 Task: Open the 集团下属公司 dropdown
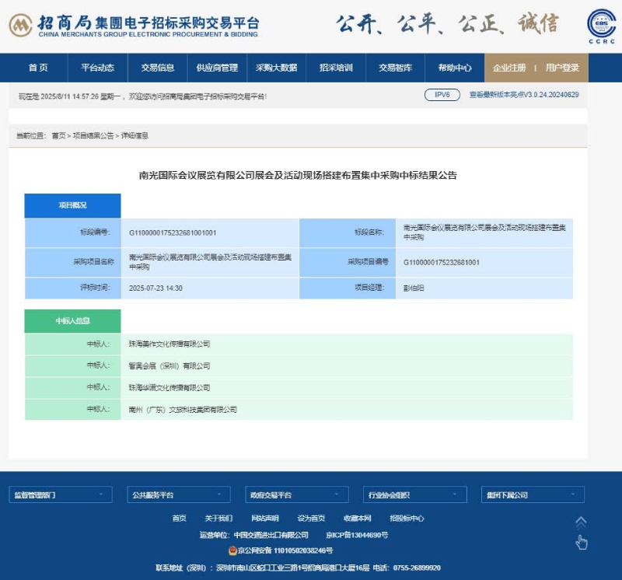533,494
